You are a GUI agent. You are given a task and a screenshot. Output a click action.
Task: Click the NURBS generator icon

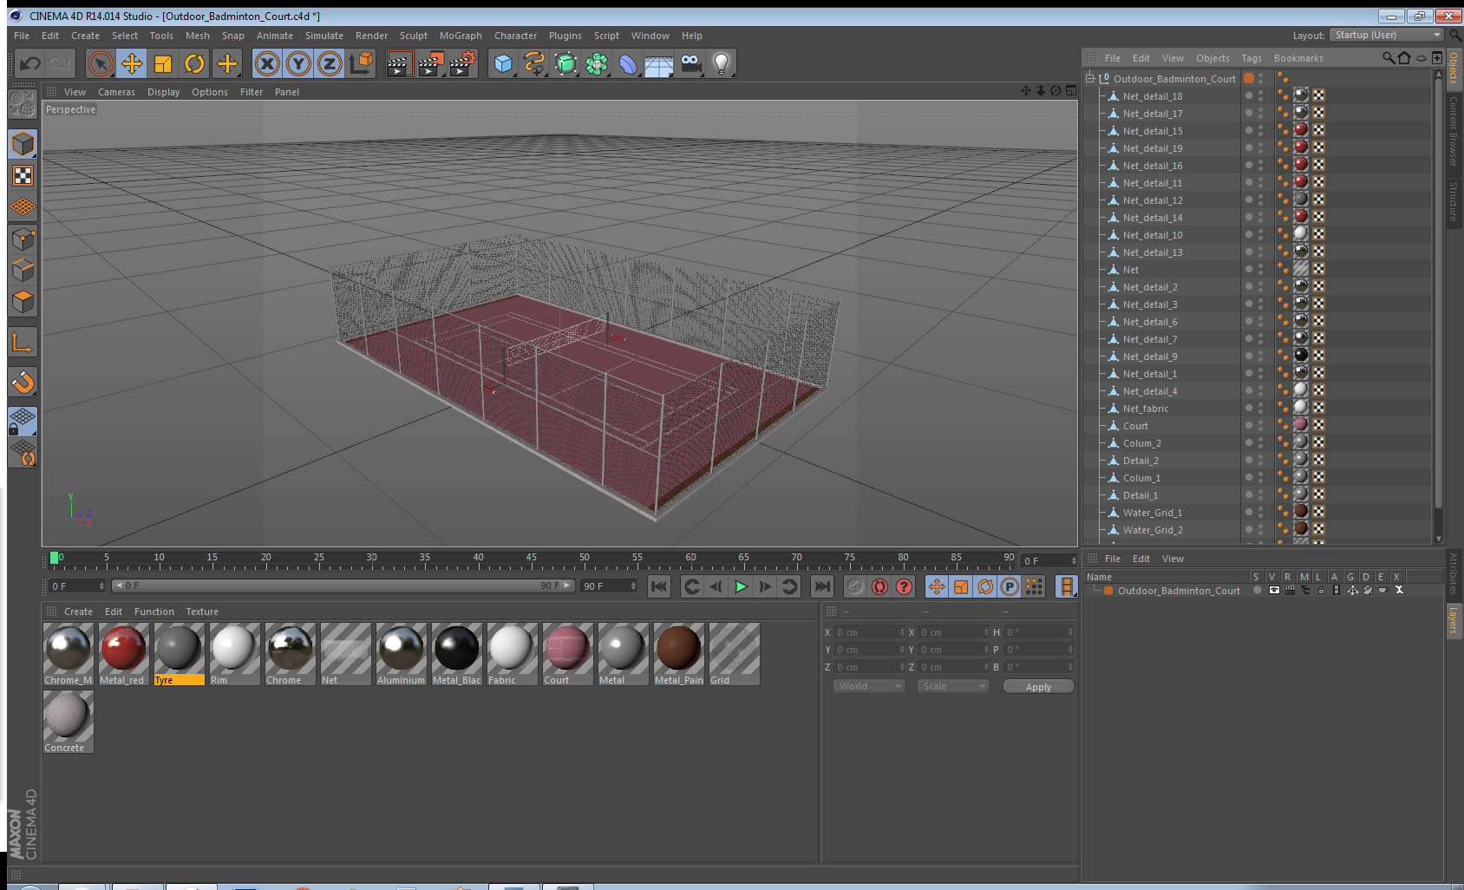coord(566,63)
